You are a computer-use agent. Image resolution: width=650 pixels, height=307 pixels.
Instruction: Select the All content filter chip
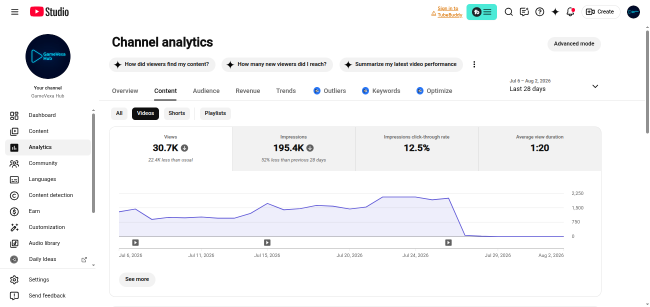coord(119,113)
